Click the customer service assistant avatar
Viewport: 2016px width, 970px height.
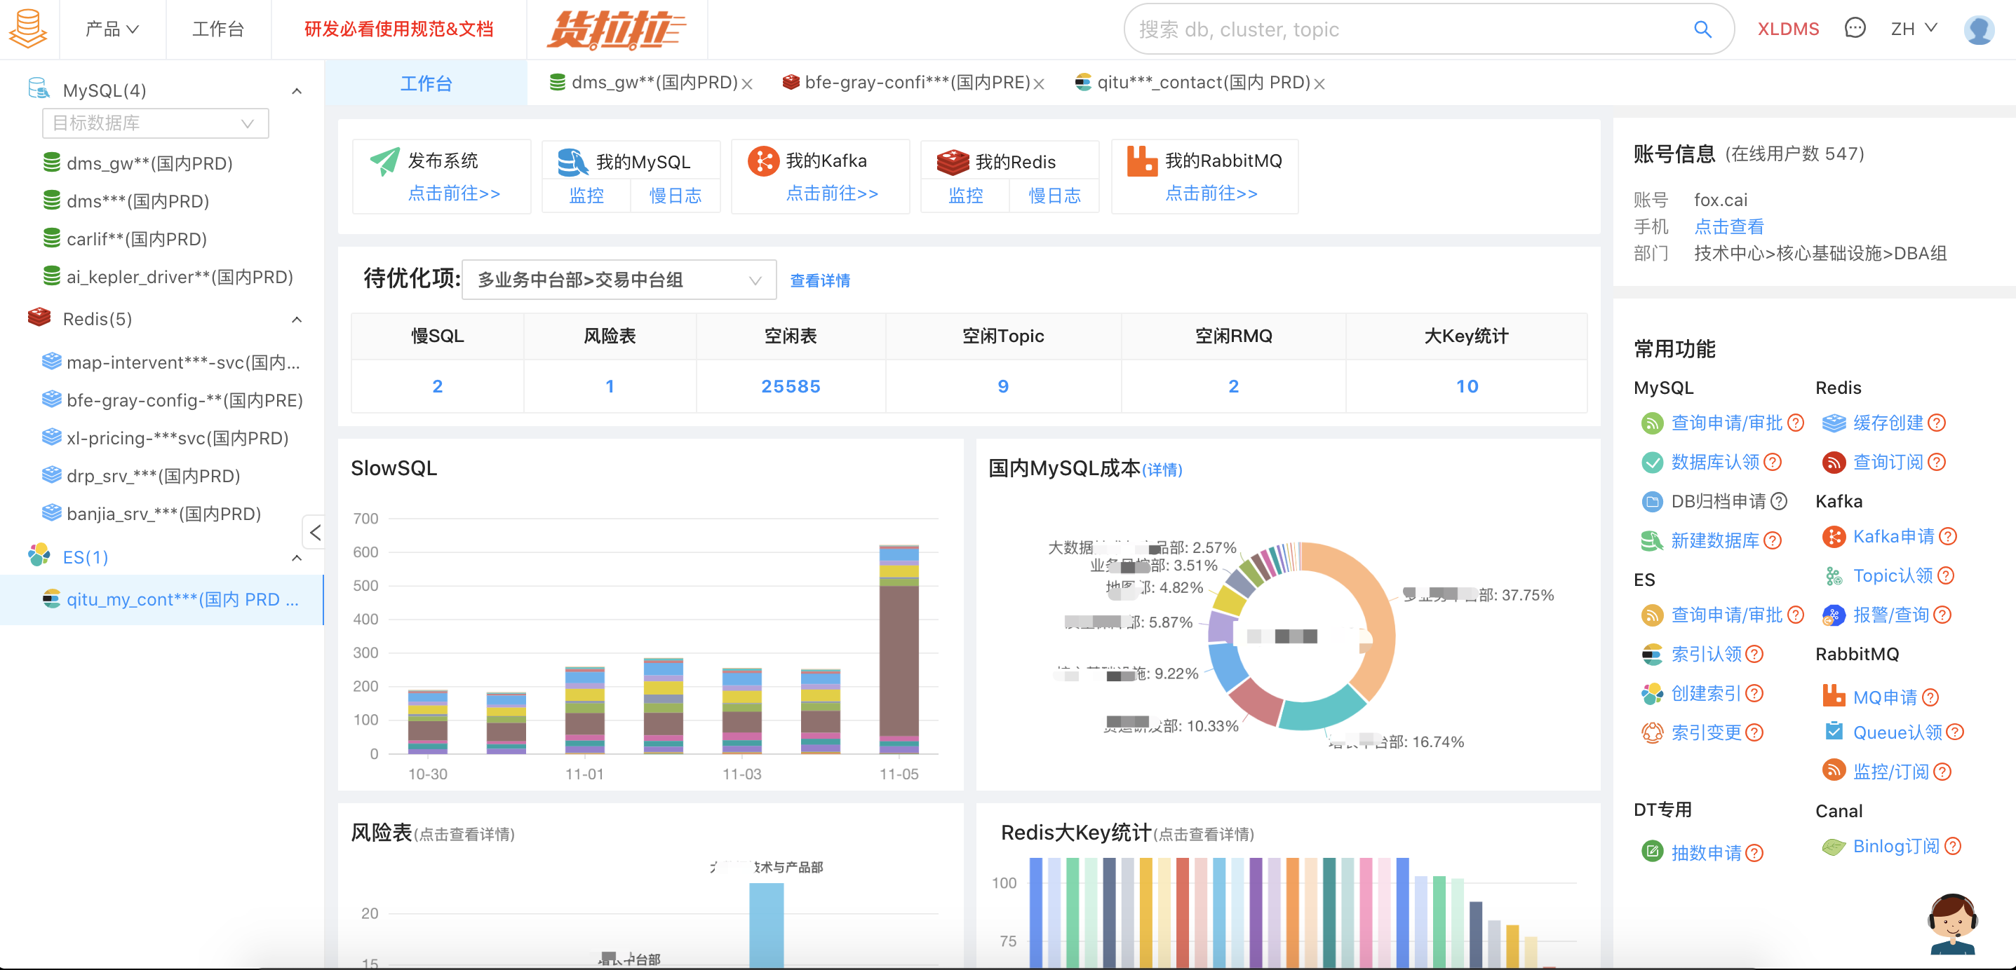pos(1952,924)
